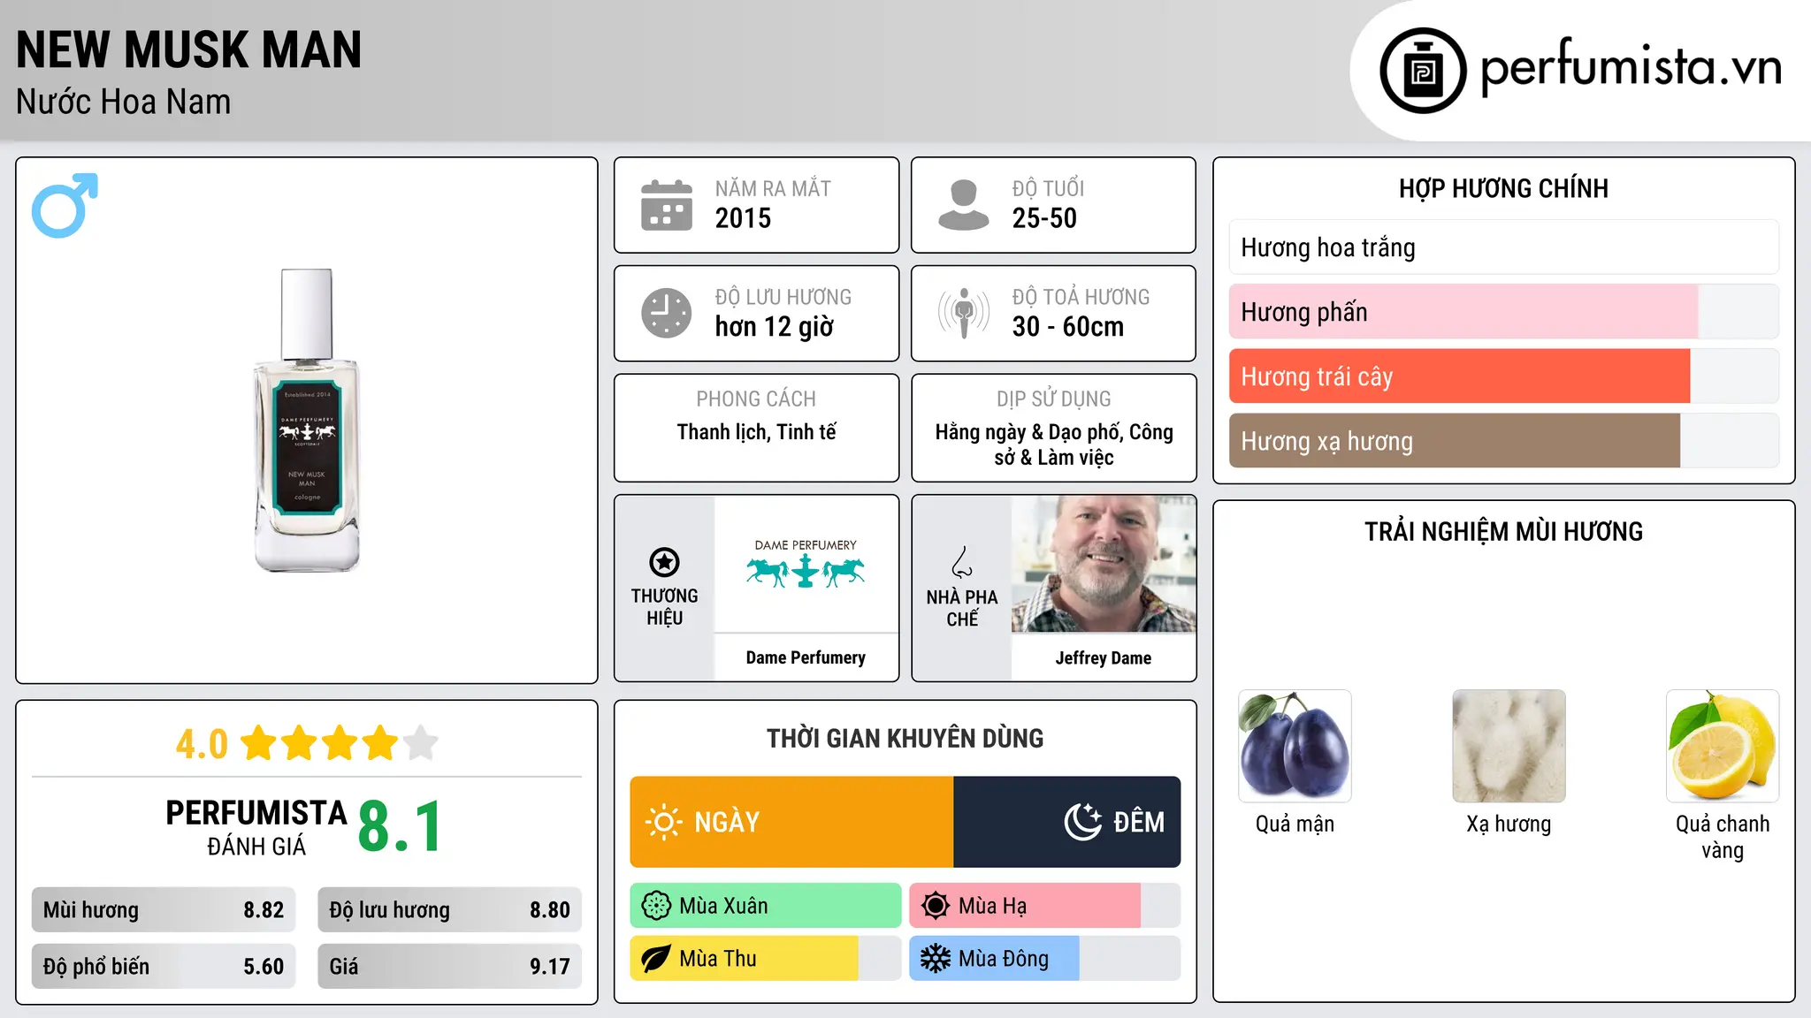Select the orange Ngày segment
1811x1018 pixels.
[x=791, y=822]
